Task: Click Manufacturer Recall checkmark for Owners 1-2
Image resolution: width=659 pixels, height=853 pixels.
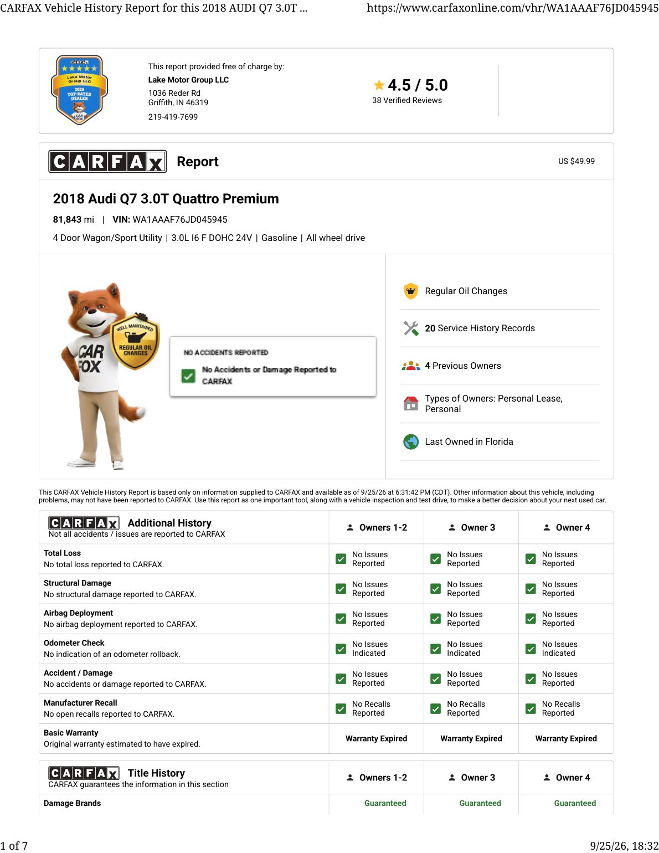Action: click(341, 708)
